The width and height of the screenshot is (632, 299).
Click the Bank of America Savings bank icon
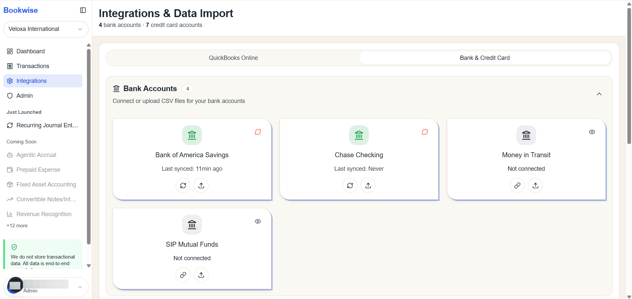coord(192,135)
